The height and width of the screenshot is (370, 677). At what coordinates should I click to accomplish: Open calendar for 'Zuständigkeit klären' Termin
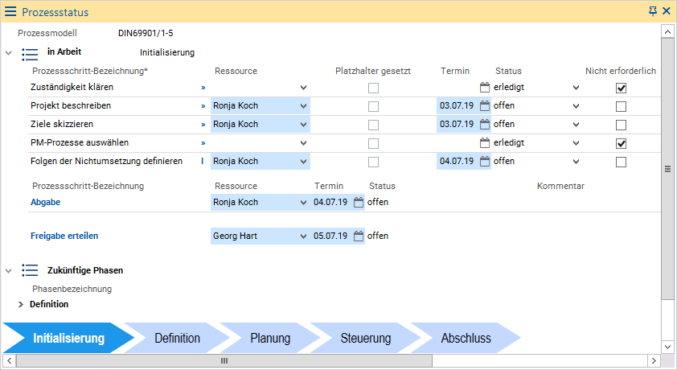pos(485,87)
